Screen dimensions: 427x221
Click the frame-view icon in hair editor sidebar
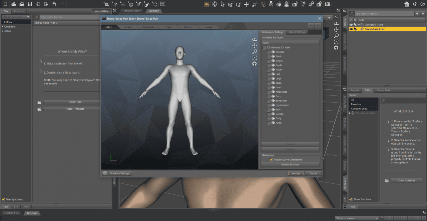255,57
